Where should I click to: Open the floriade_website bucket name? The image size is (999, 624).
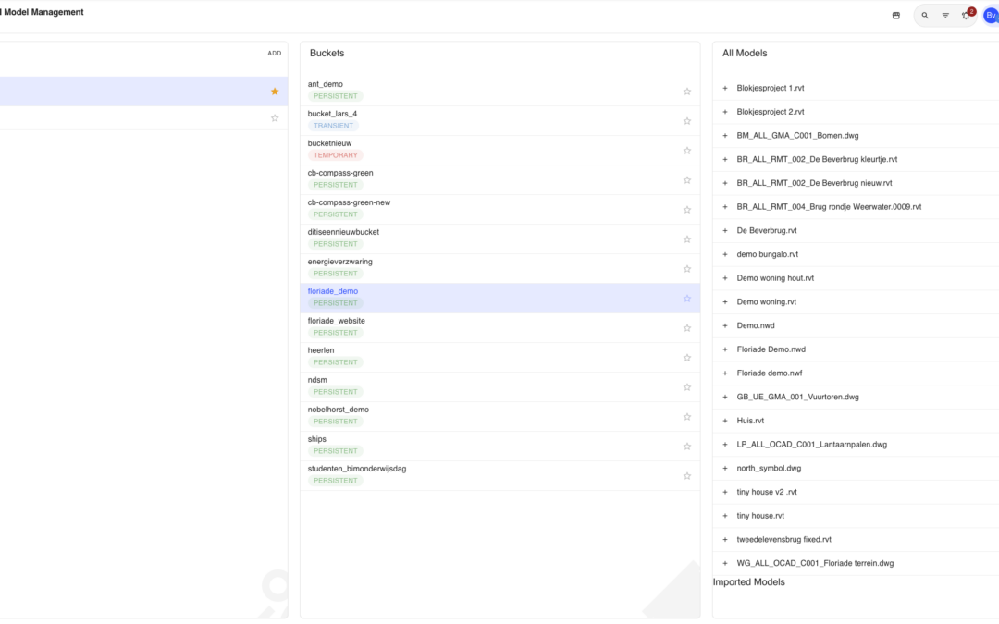[x=337, y=321]
